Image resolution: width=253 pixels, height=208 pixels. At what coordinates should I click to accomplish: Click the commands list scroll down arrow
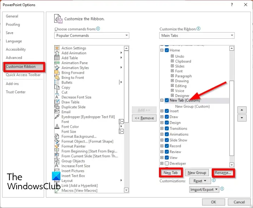pyautogui.click(x=126, y=190)
